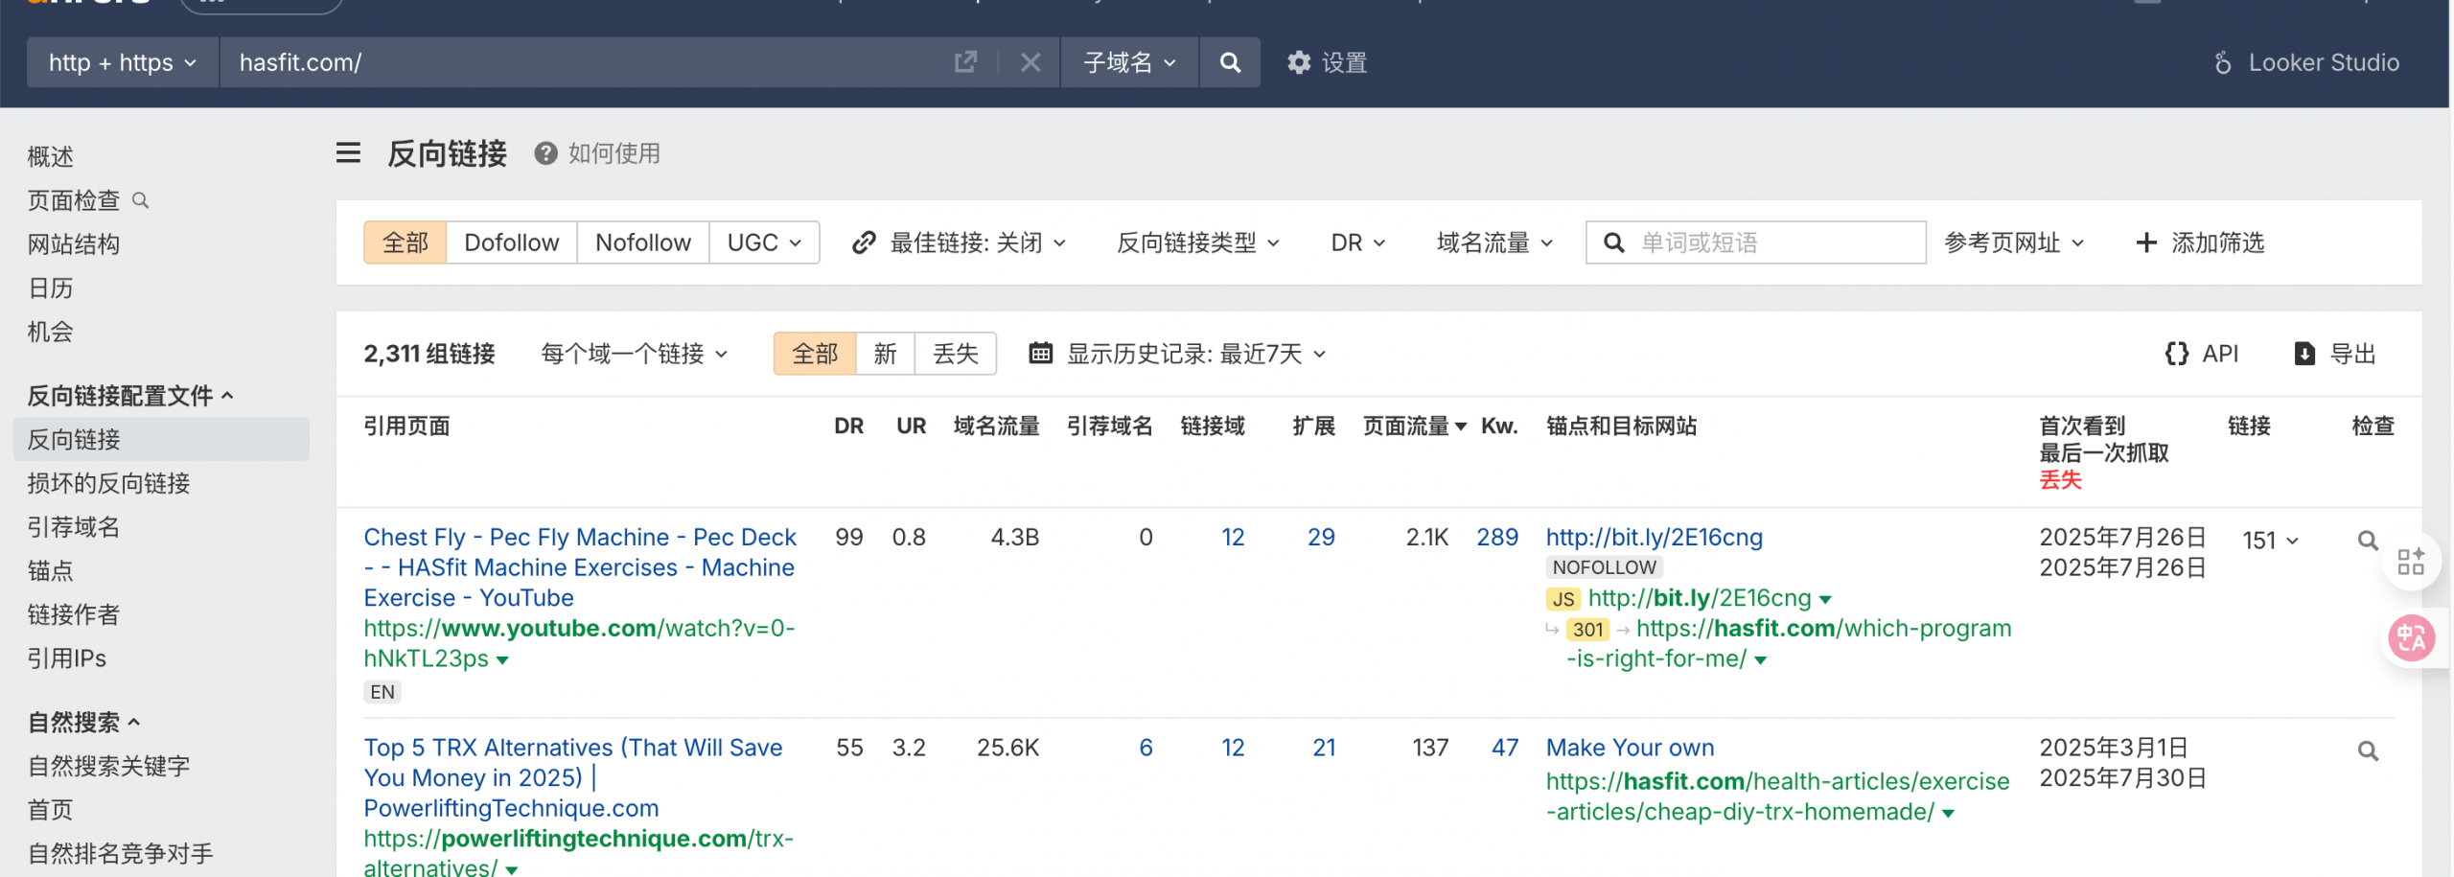Open the 域名流量 filter dropdown
Screen dimensions: 2454x877
[x=1494, y=242]
